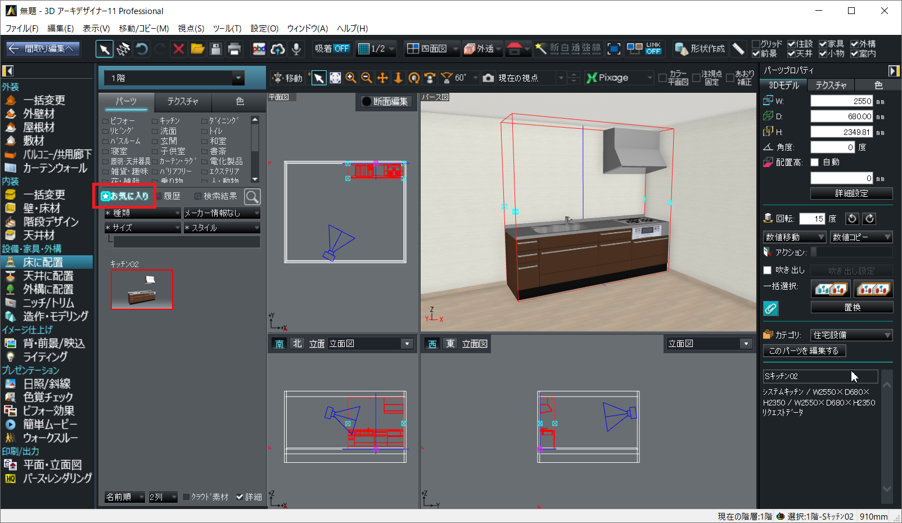Screen dimensions: 902x523
Task: Click the open folder icon in toolbar
Action: pyautogui.click(x=197, y=49)
